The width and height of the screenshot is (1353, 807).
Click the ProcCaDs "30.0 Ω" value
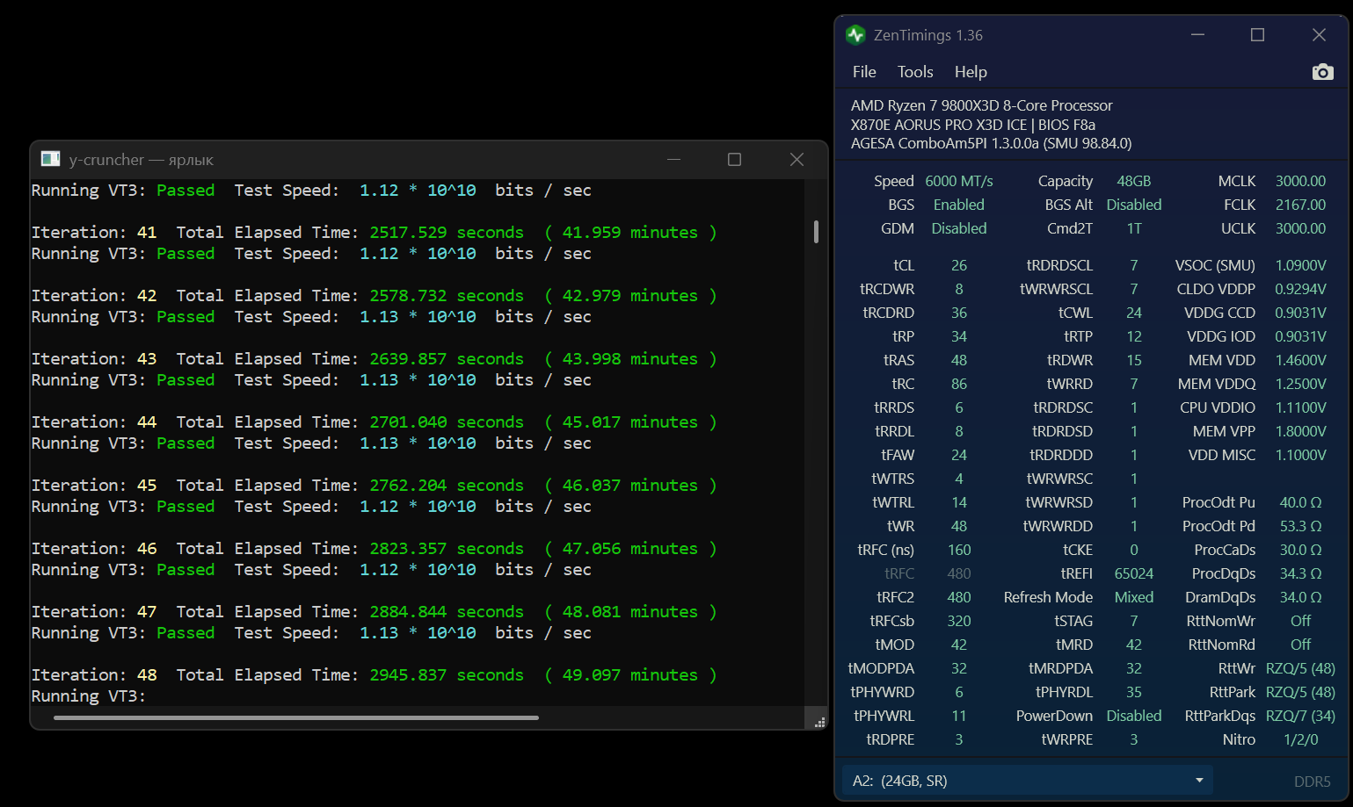coord(1300,550)
